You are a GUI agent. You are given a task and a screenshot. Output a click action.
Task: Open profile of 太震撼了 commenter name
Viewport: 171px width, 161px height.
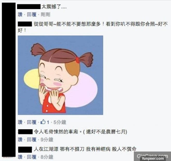29,6
